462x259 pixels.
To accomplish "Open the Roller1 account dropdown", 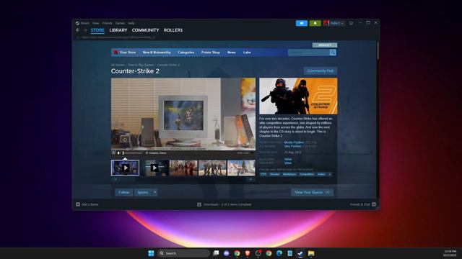I will (x=334, y=23).
